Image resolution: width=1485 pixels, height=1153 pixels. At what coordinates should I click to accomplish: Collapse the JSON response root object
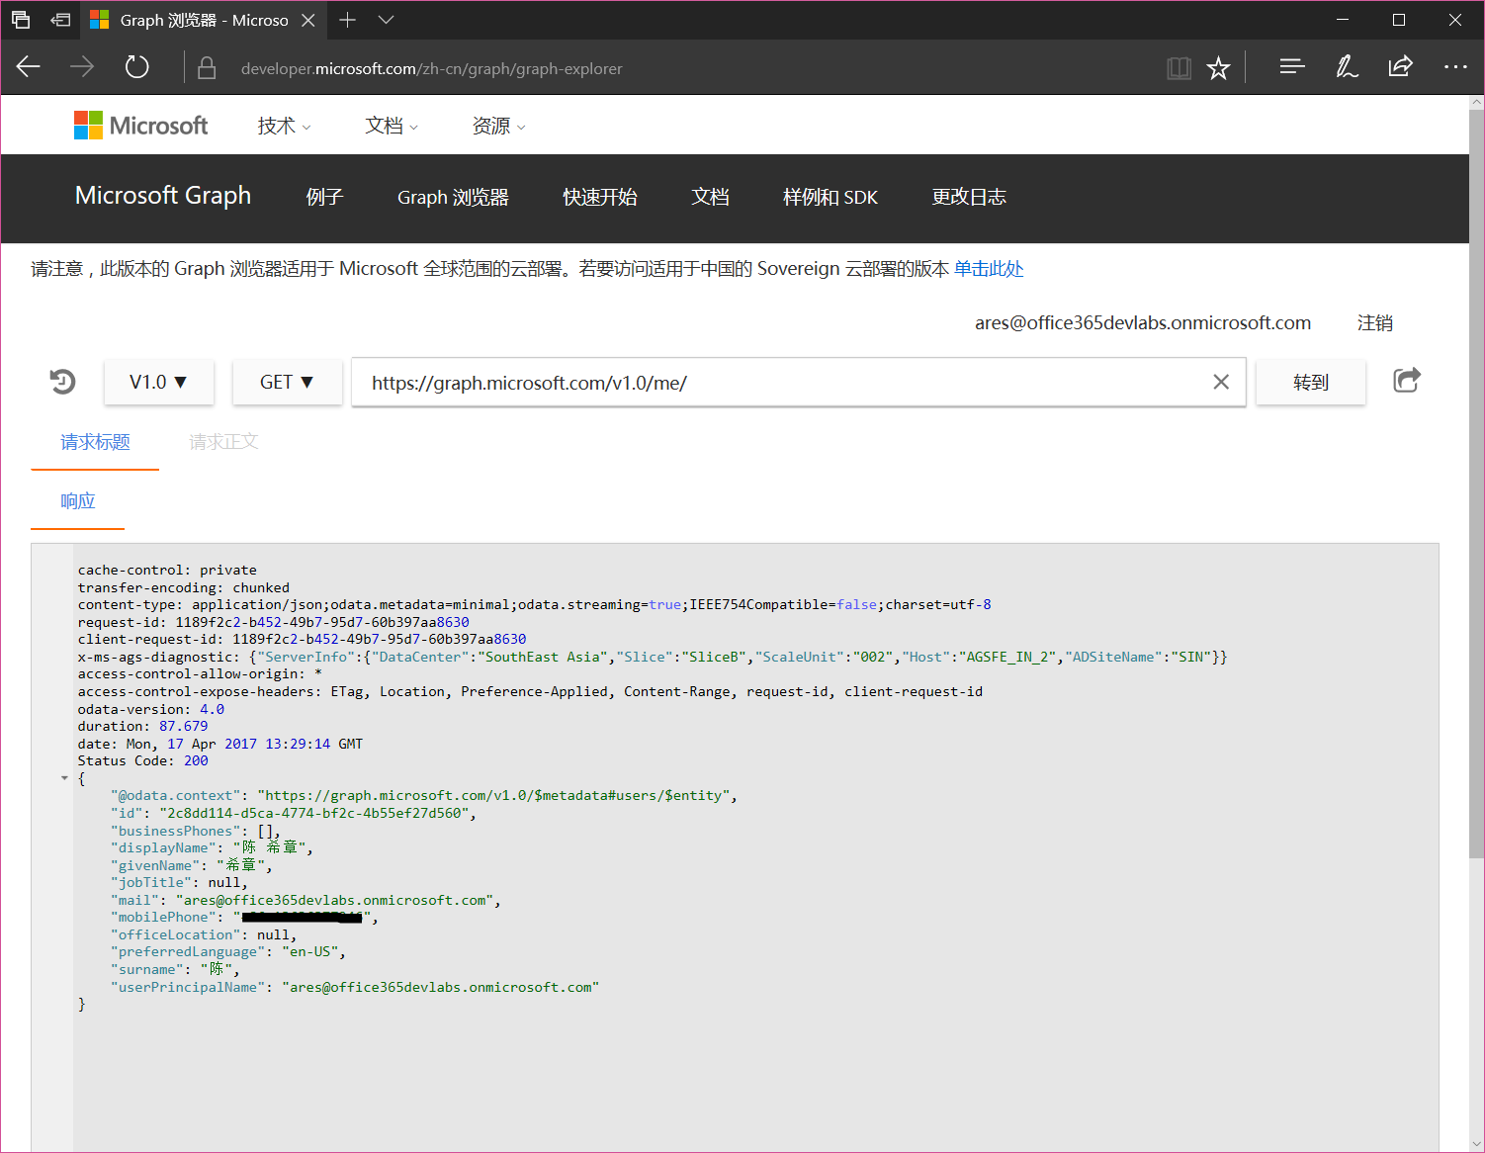[65, 779]
